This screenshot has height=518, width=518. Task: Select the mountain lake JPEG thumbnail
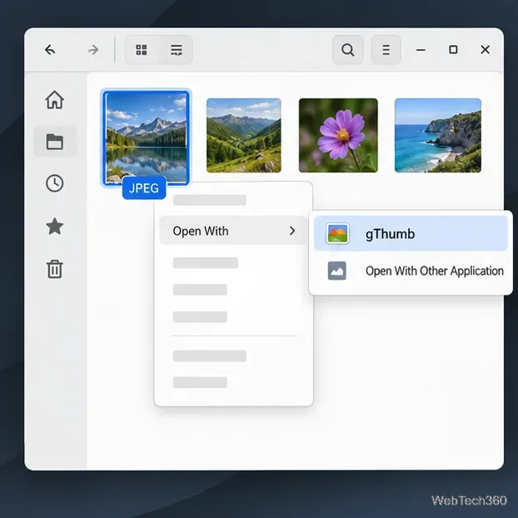[x=146, y=138]
